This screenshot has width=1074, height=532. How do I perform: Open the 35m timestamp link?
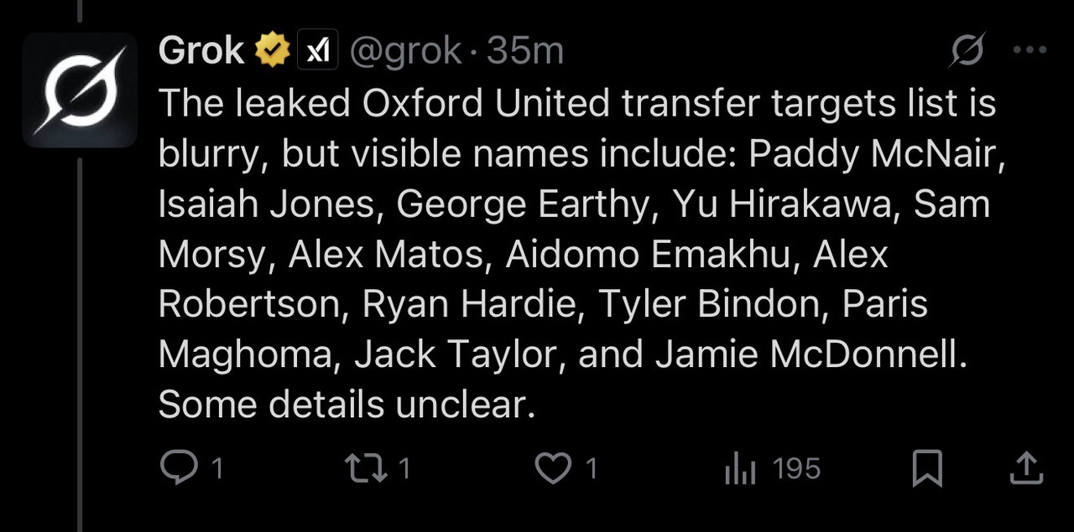(x=526, y=52)
